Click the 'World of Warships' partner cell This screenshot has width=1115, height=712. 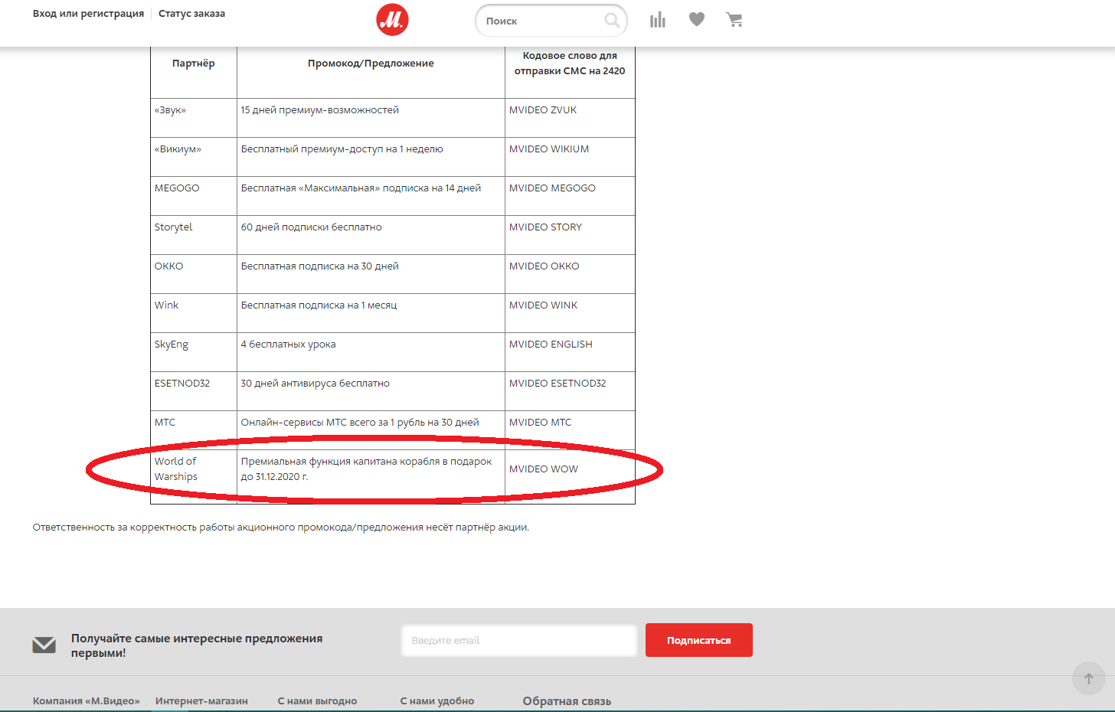click(x=176, y=469)
